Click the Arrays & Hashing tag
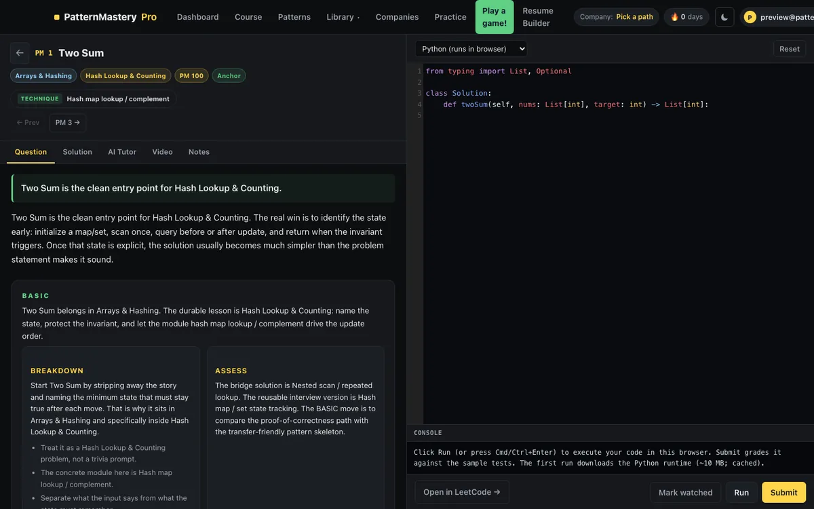Viewport: 814px width, 509px height. coord(43,76)
